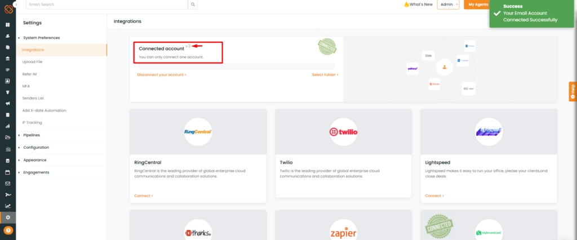This screenshot has width=577, height=240.
Task: Open What's New announcements
Action: coord(418,5)
